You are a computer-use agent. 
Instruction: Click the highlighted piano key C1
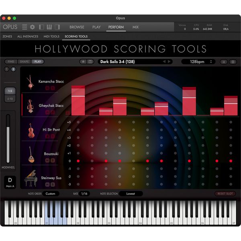click(47, 221)
